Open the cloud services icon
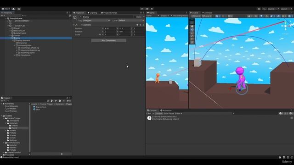Screen dimensions: 294x165 13,9
